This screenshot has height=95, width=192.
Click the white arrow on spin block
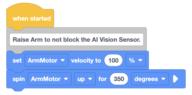pos(175,79)
